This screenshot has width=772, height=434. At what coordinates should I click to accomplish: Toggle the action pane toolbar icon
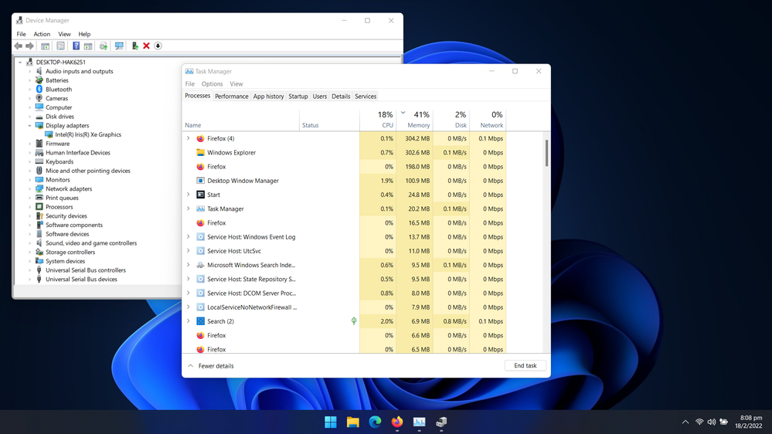(87, 46)
